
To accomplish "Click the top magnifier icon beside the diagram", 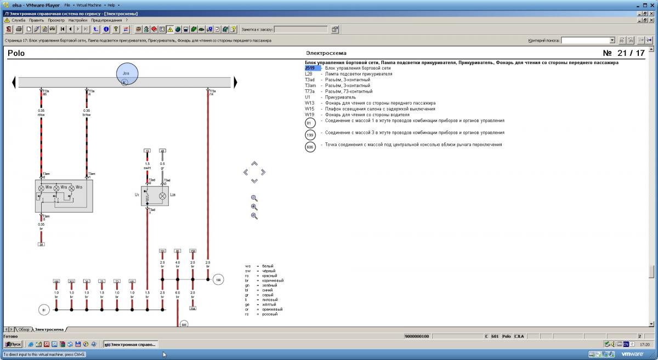I will click(254, 198).
